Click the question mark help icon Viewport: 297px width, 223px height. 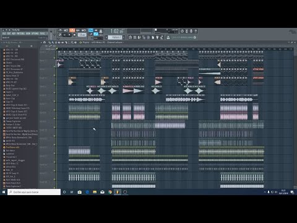pyautogui.click(x=196, y=31)
